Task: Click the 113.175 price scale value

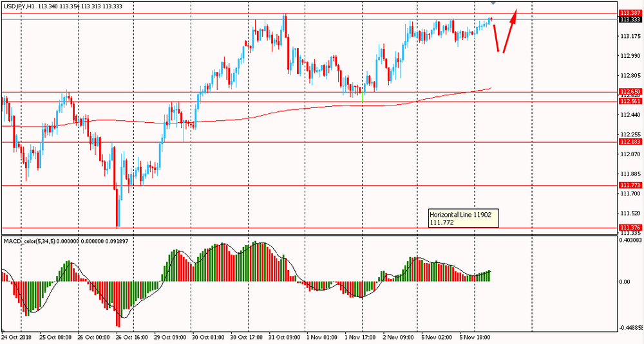Action: 630,37
